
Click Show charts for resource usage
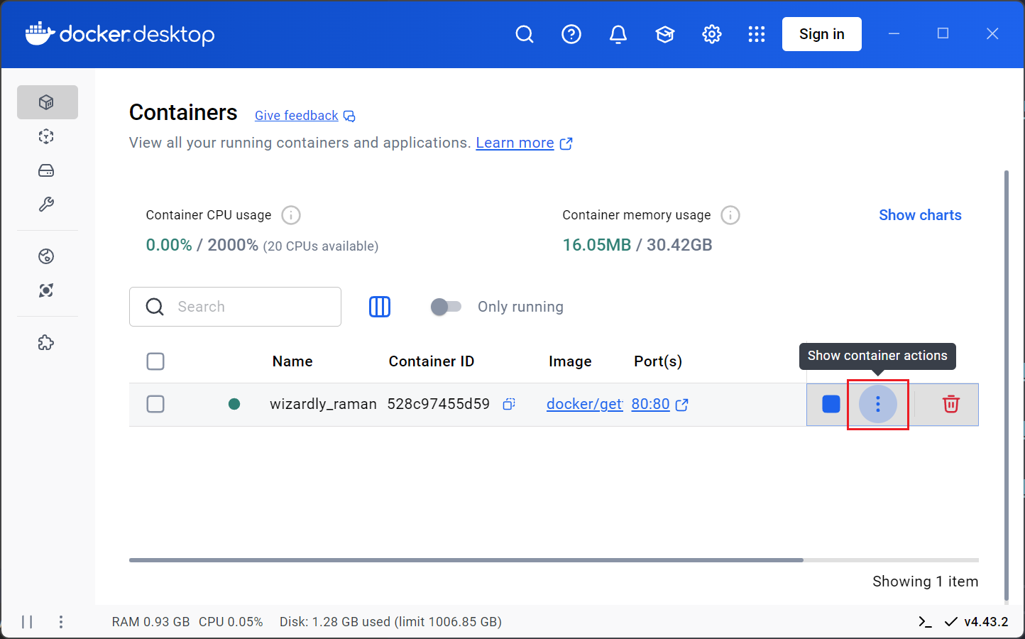point(920,215)
